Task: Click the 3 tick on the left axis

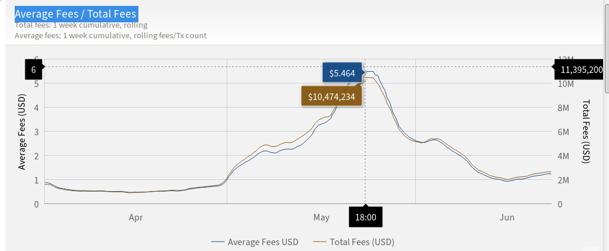Action: pyautogui.click(x=36, y=132)
